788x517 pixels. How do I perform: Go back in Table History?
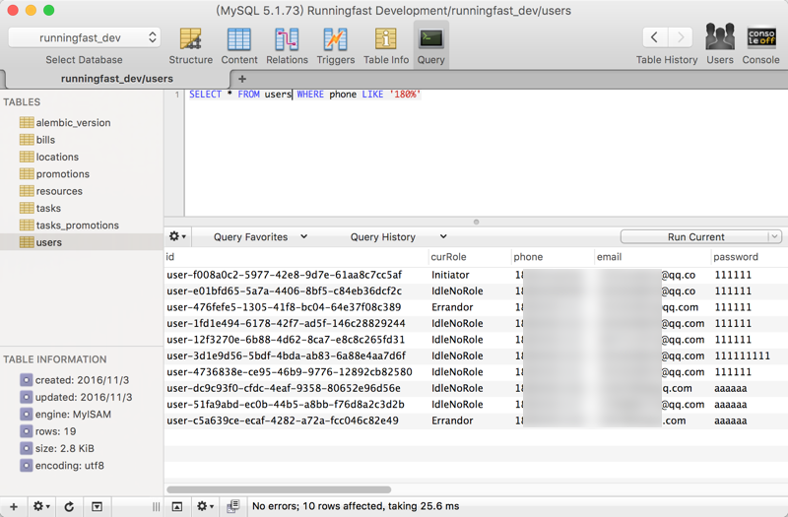654,37
